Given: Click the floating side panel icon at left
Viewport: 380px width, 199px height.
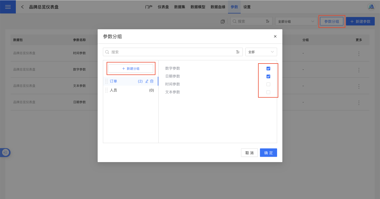Looking at the screenshot, I should (x=6, y=152).
